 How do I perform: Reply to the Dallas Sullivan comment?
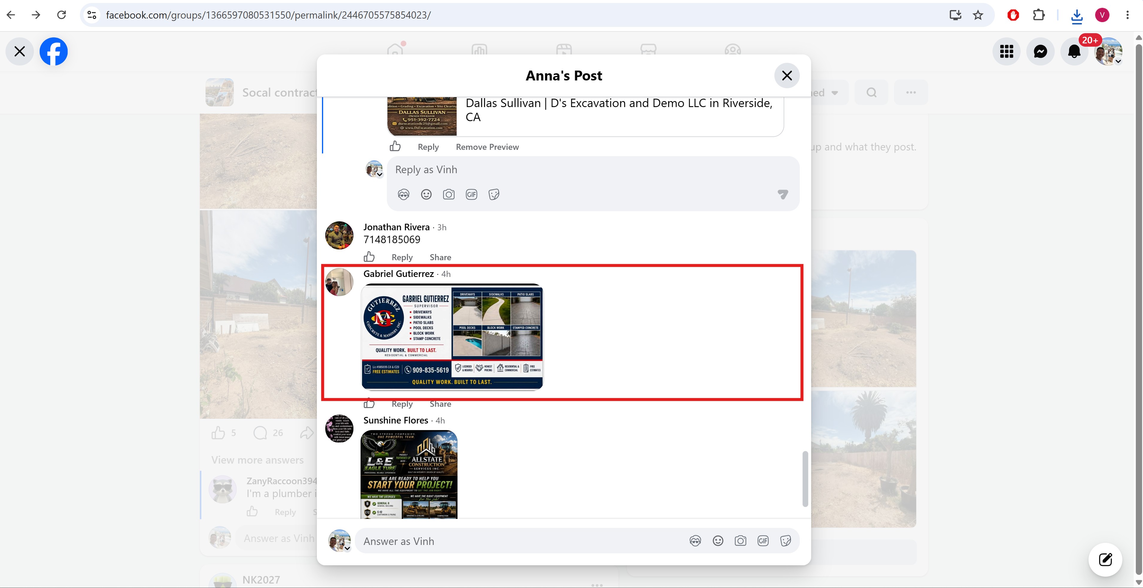(x=428, y=147)
